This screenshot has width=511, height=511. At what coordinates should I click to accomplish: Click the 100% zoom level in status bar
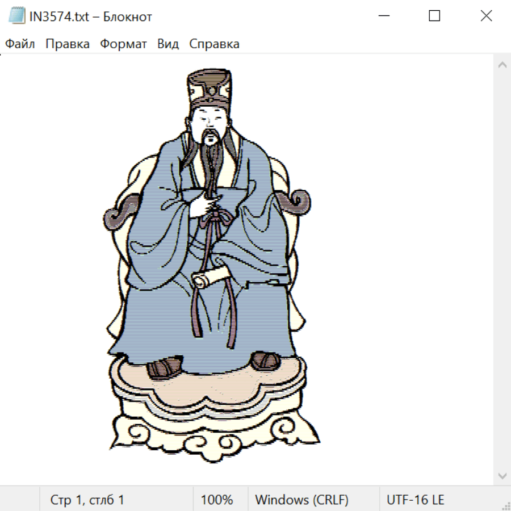pyautogui.click(x=217, y=500)
